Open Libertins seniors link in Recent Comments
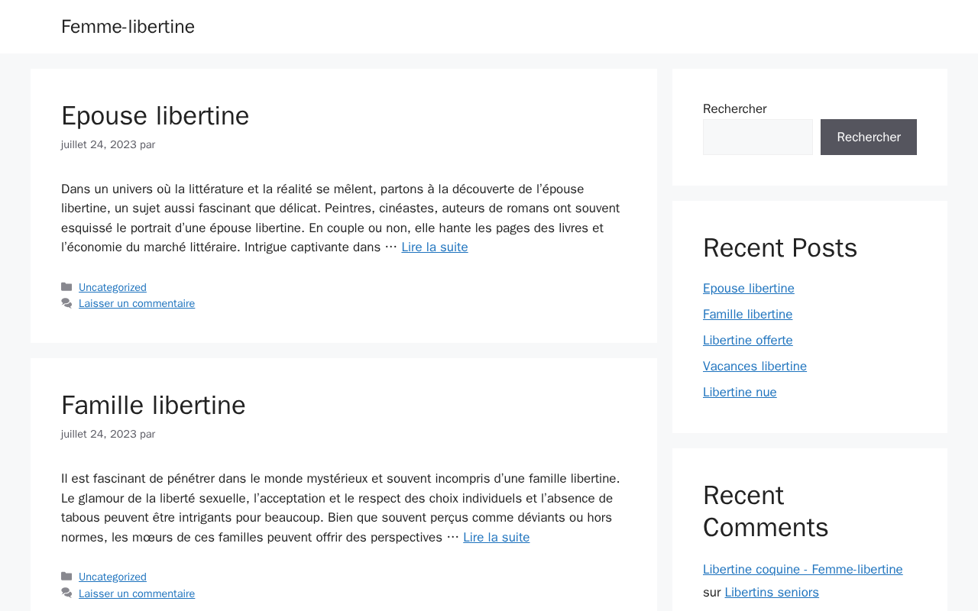 [772, 593]
